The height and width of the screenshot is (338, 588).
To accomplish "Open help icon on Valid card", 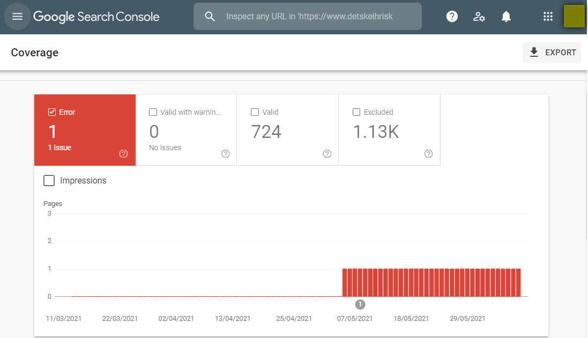I will coord(327,153).
